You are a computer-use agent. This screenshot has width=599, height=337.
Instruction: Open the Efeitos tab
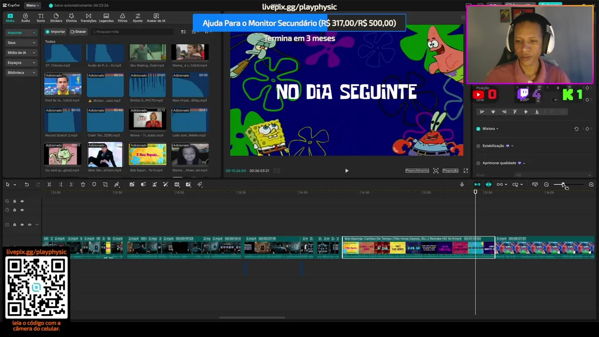71,18
